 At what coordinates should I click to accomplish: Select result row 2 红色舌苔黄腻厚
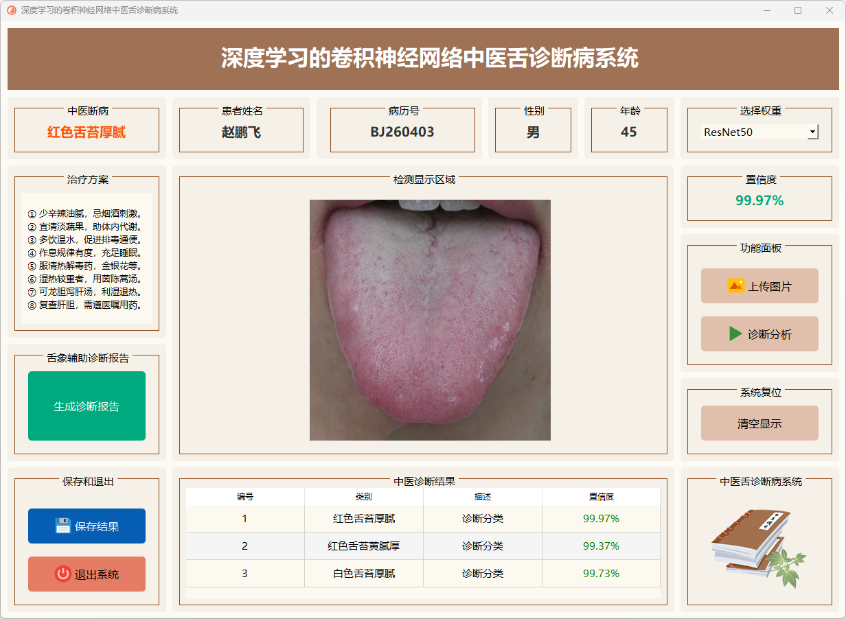click(x=364, y=546)
